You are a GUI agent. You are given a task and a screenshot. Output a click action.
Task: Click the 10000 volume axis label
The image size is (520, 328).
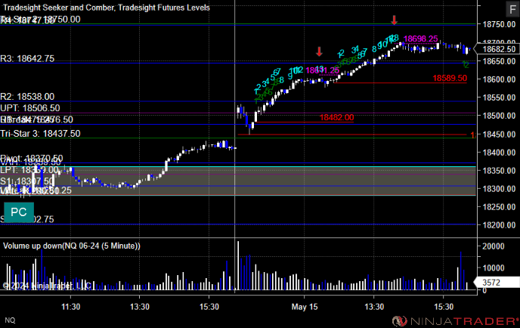[494, 268]
